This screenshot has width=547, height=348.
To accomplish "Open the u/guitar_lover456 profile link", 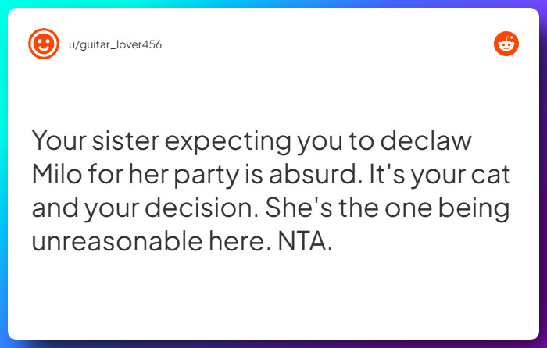I will pyautogui.click(x=113, y=44).
